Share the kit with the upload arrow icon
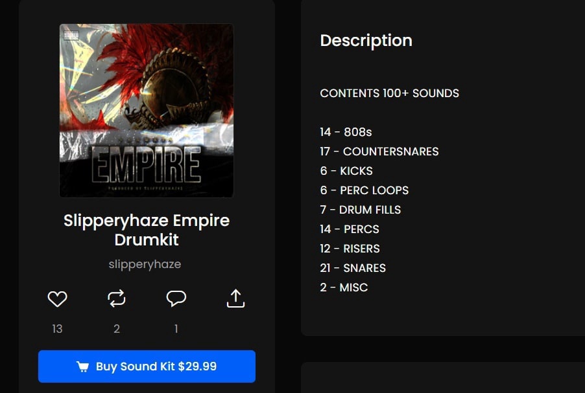Image resolution: width=585 pixels, height=393 pixels. pyautogui.click(x=235, y=298)
